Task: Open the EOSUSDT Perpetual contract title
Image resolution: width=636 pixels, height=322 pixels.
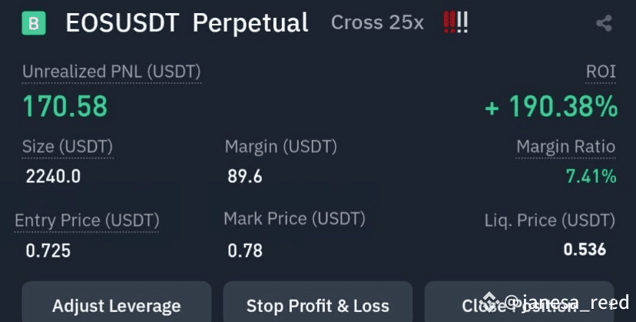Action: [187, 23]
